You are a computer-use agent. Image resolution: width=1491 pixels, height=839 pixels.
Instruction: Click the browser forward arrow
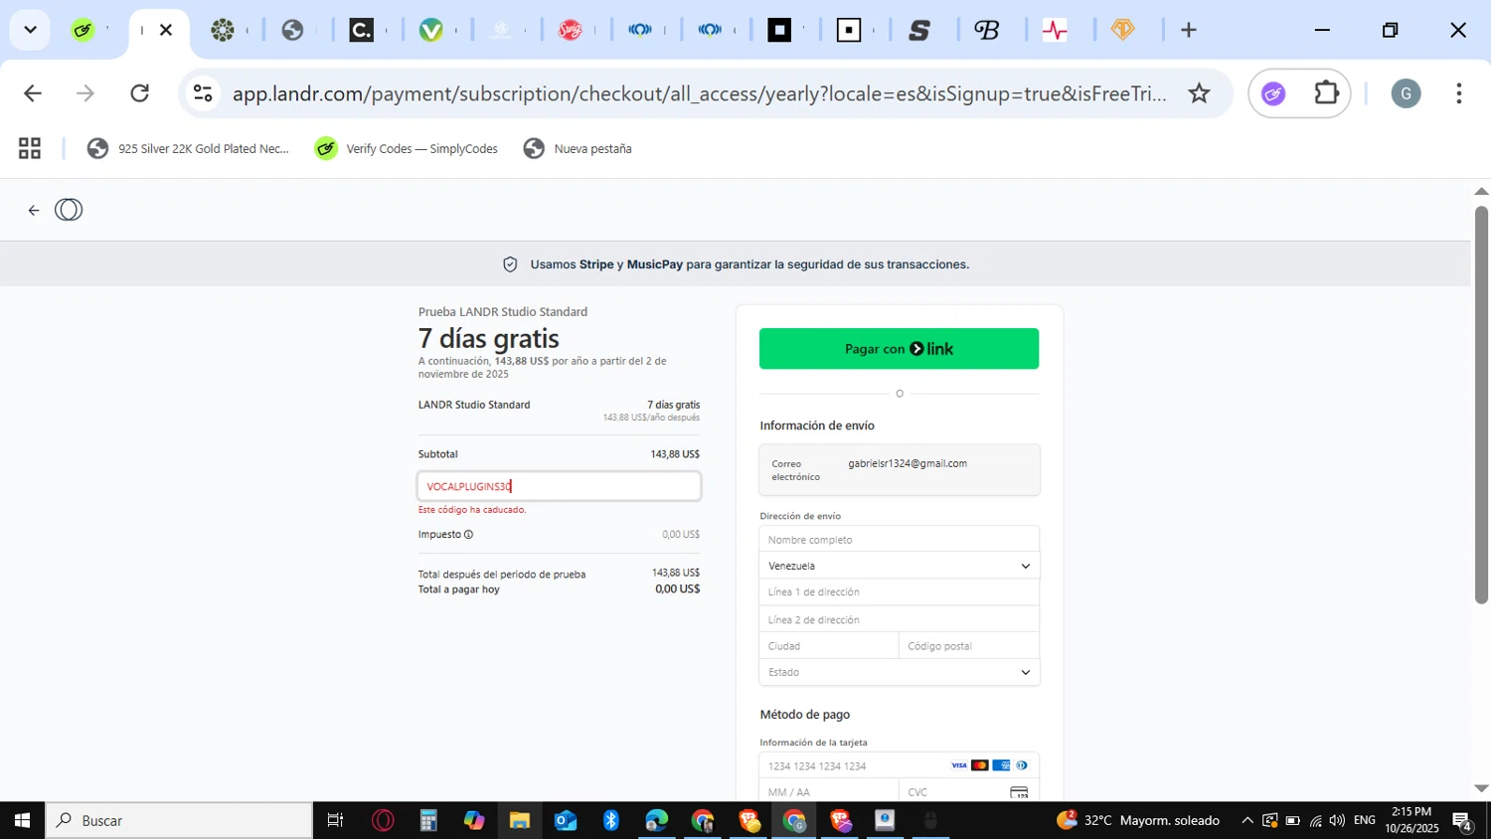[86, 93]
